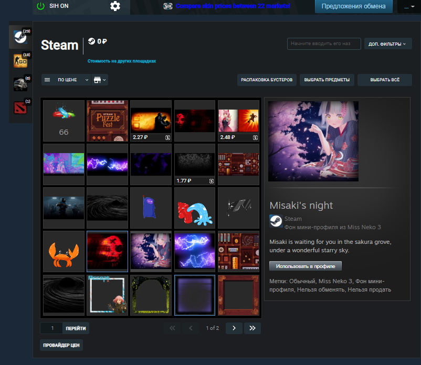Select the blue hooded ghost emoticon
The image size is (421, 365).
151,208
